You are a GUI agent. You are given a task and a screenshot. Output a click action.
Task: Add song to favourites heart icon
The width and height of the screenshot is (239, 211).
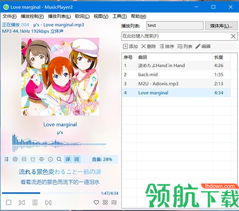(x=97, y=202)
